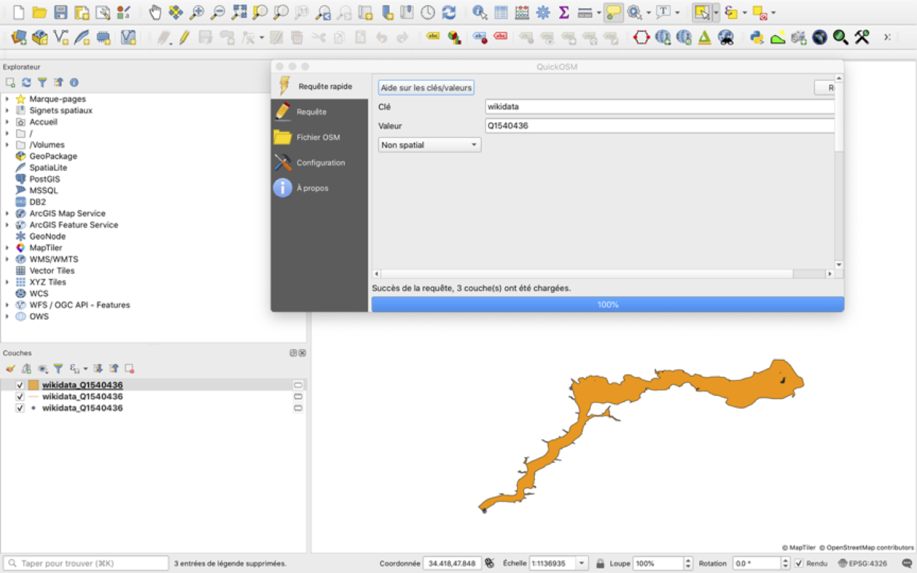Expand the Marque-pages tree node
The width and height of the screenshot is (917, 573).
pos(7,99)
